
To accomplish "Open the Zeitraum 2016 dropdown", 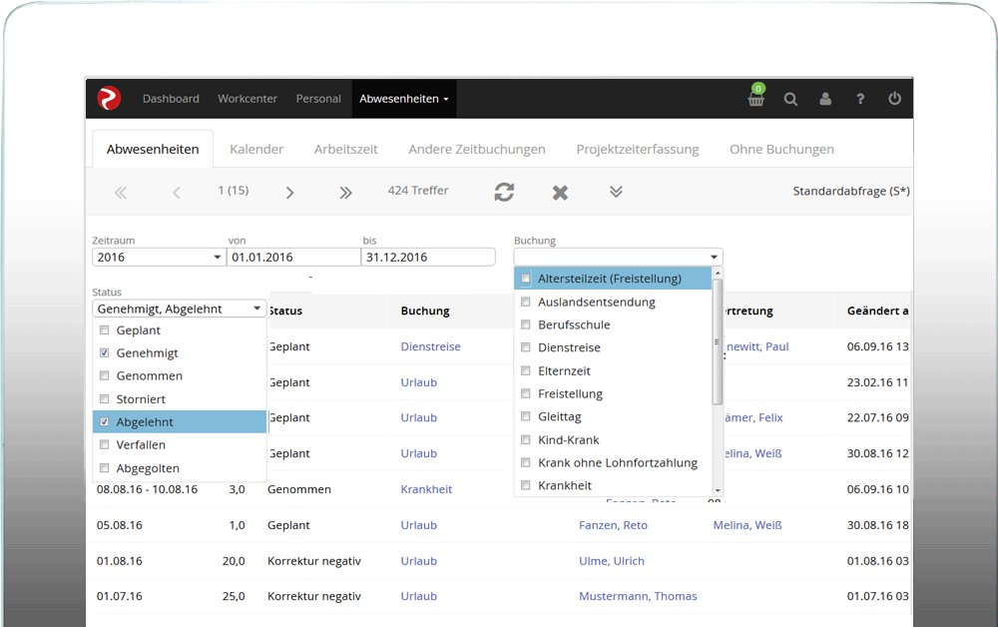I will (160, 257).
